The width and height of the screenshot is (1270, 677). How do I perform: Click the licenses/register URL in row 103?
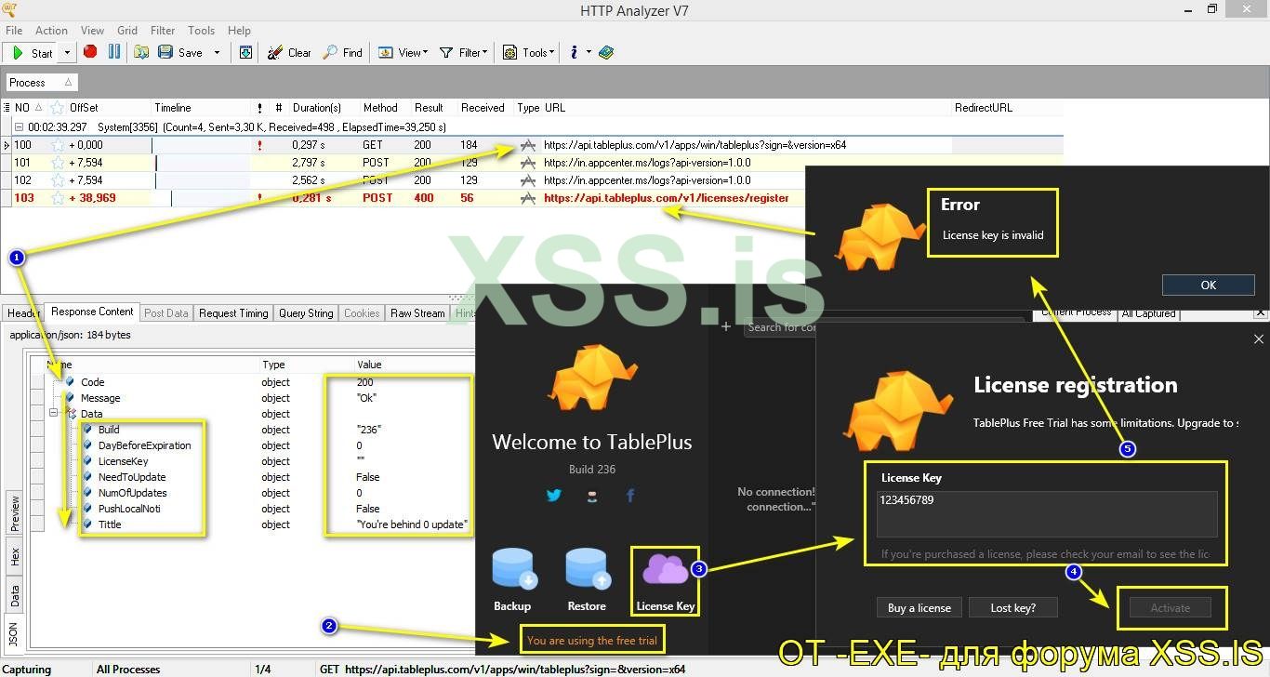pos(666,198)
